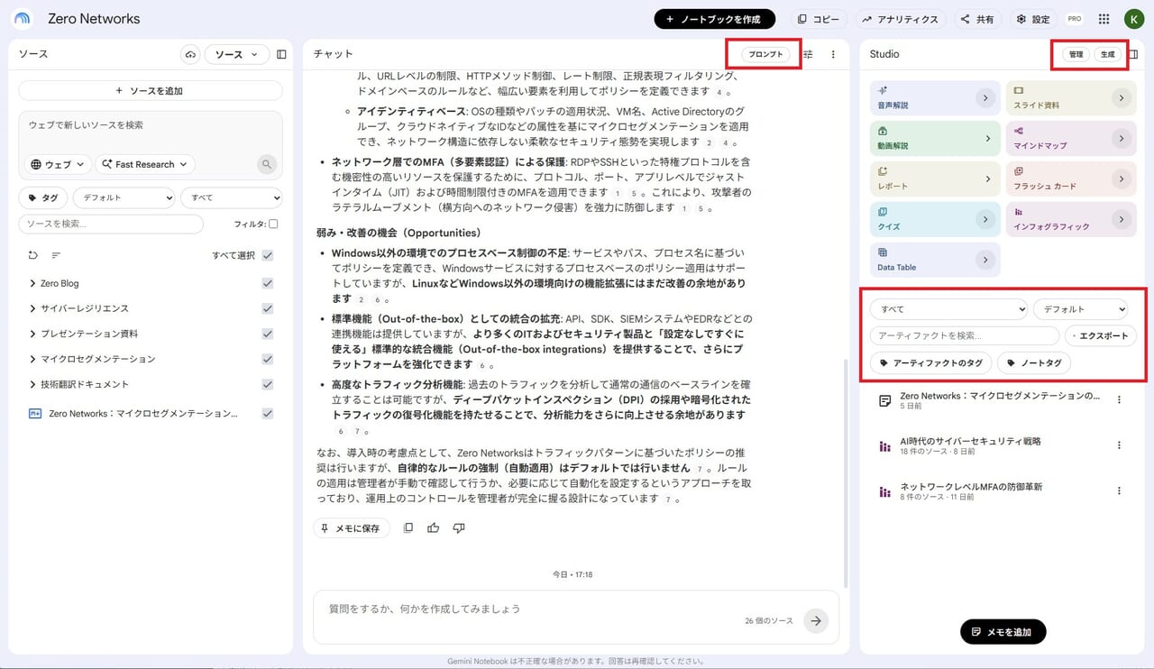Uncheck the マイクロセグメンテーション folder checkbox
Image resolution: width=1154 pixels, height=669 pixels.
click(268, 359)
